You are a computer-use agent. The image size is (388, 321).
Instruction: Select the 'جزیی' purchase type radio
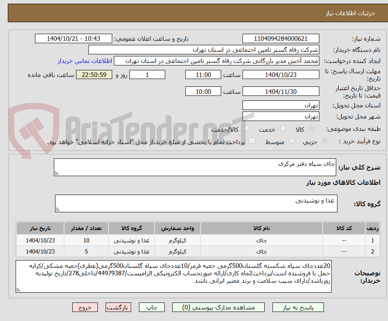(x=325, y=141)
